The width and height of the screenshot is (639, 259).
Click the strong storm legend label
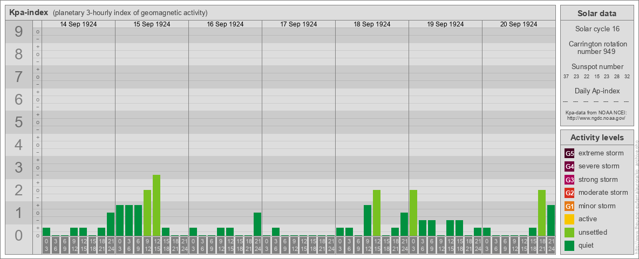(x=598, y=180)
